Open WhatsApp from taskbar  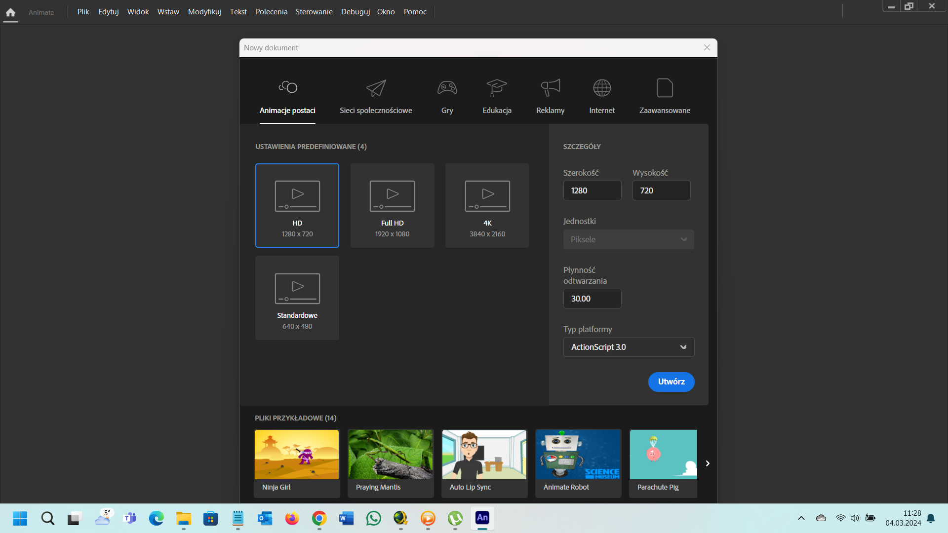tap(374, 518)
